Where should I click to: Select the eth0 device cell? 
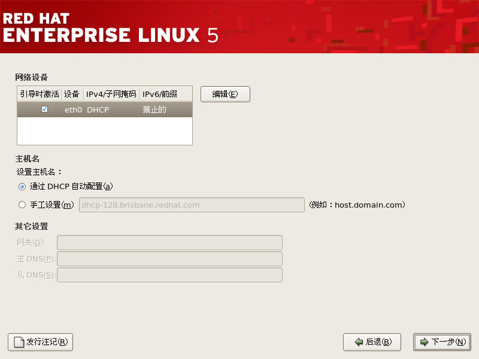(x=73, y=109)
